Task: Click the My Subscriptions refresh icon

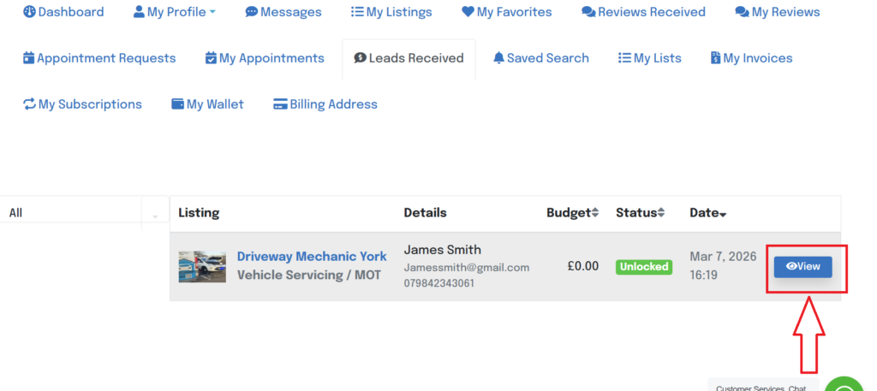Action: click(29, 104)
